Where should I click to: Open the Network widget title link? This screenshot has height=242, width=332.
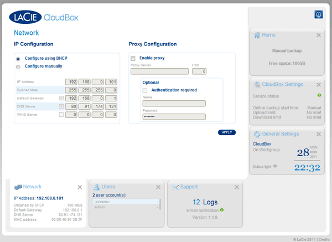pos(32,187)
